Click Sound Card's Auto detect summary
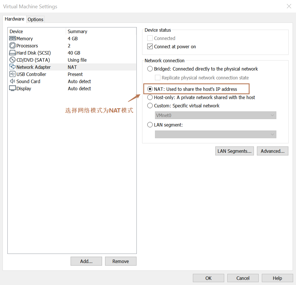 point(79,81)
